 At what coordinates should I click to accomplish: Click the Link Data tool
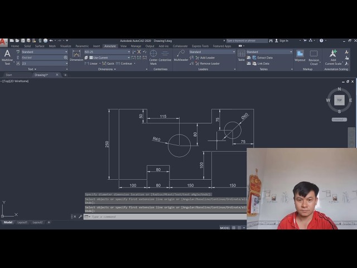point(261,64)
